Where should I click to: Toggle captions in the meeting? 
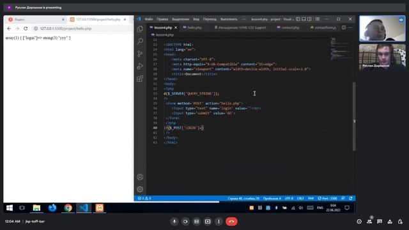coord(196,222)
